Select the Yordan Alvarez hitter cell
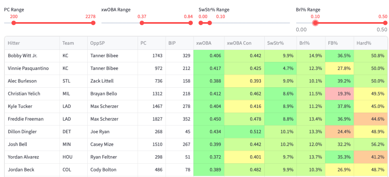The width and height of the screenshot is (389, 177). point(32,157)
